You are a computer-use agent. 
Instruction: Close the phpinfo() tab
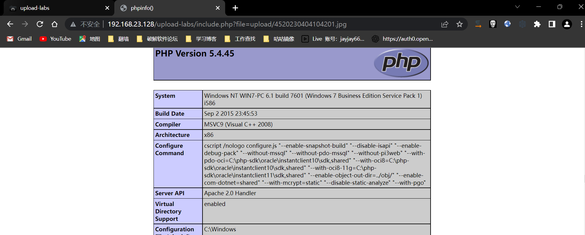click(x=218, y=8)
